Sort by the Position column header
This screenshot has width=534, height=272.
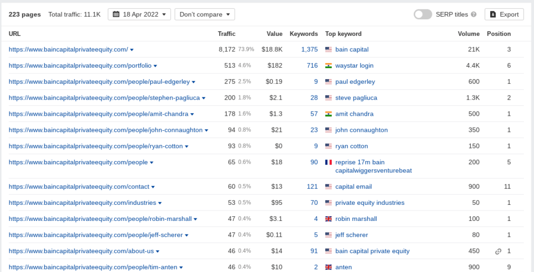point(499,34)
